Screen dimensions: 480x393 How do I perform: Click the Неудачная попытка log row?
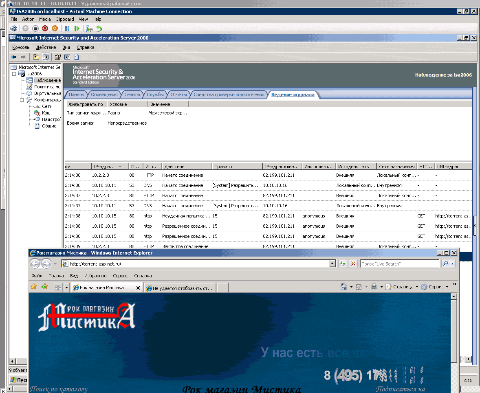268,216
